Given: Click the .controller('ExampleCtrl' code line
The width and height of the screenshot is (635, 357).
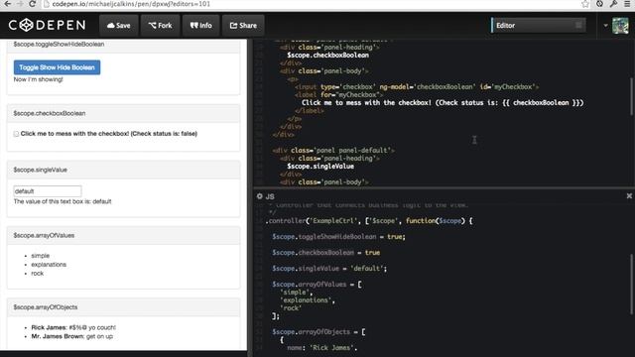Looking at the screenshot, I should [369, 221].
